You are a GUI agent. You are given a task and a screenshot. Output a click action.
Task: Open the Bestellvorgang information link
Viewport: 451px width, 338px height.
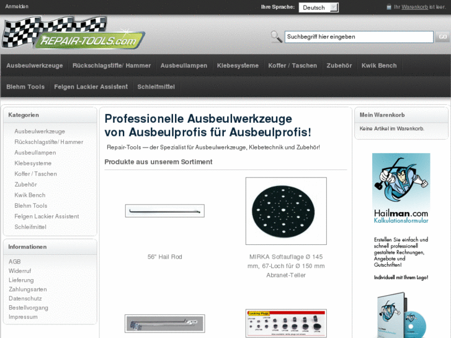28,308
